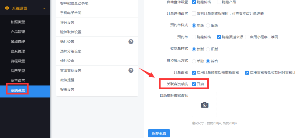Open 消费类型 sidebar item
Screen dimensions: 295x138
[x=18, y=71]
